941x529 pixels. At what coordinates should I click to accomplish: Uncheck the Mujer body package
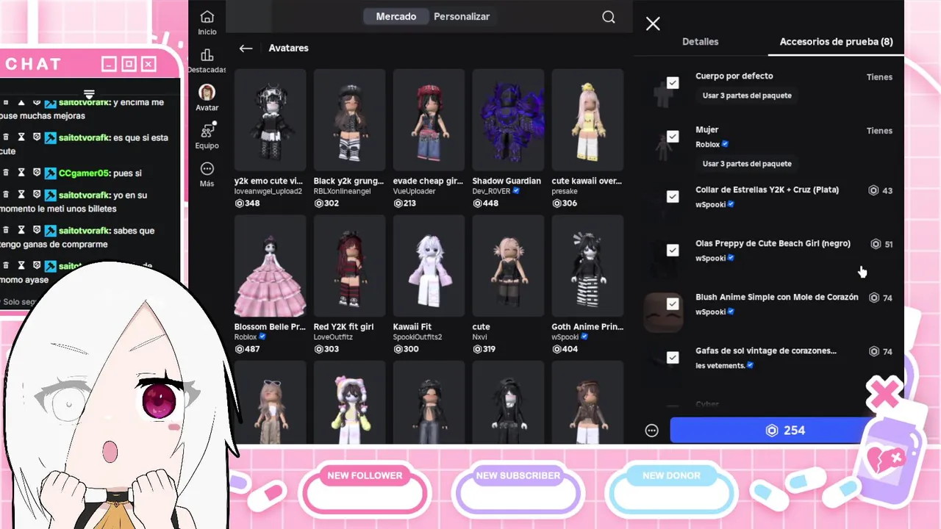[673, 137]
